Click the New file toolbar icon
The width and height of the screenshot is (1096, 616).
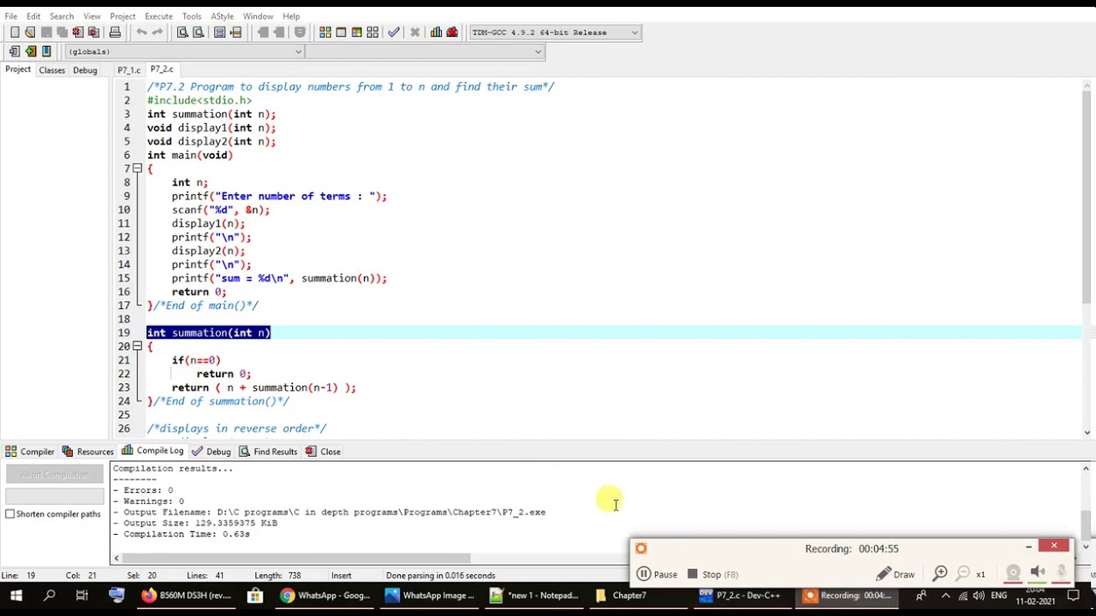click(x=15, y=33)
